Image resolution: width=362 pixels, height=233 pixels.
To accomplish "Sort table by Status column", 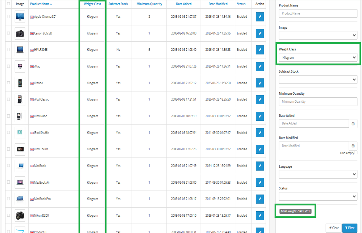I will [x=241, y=4].
